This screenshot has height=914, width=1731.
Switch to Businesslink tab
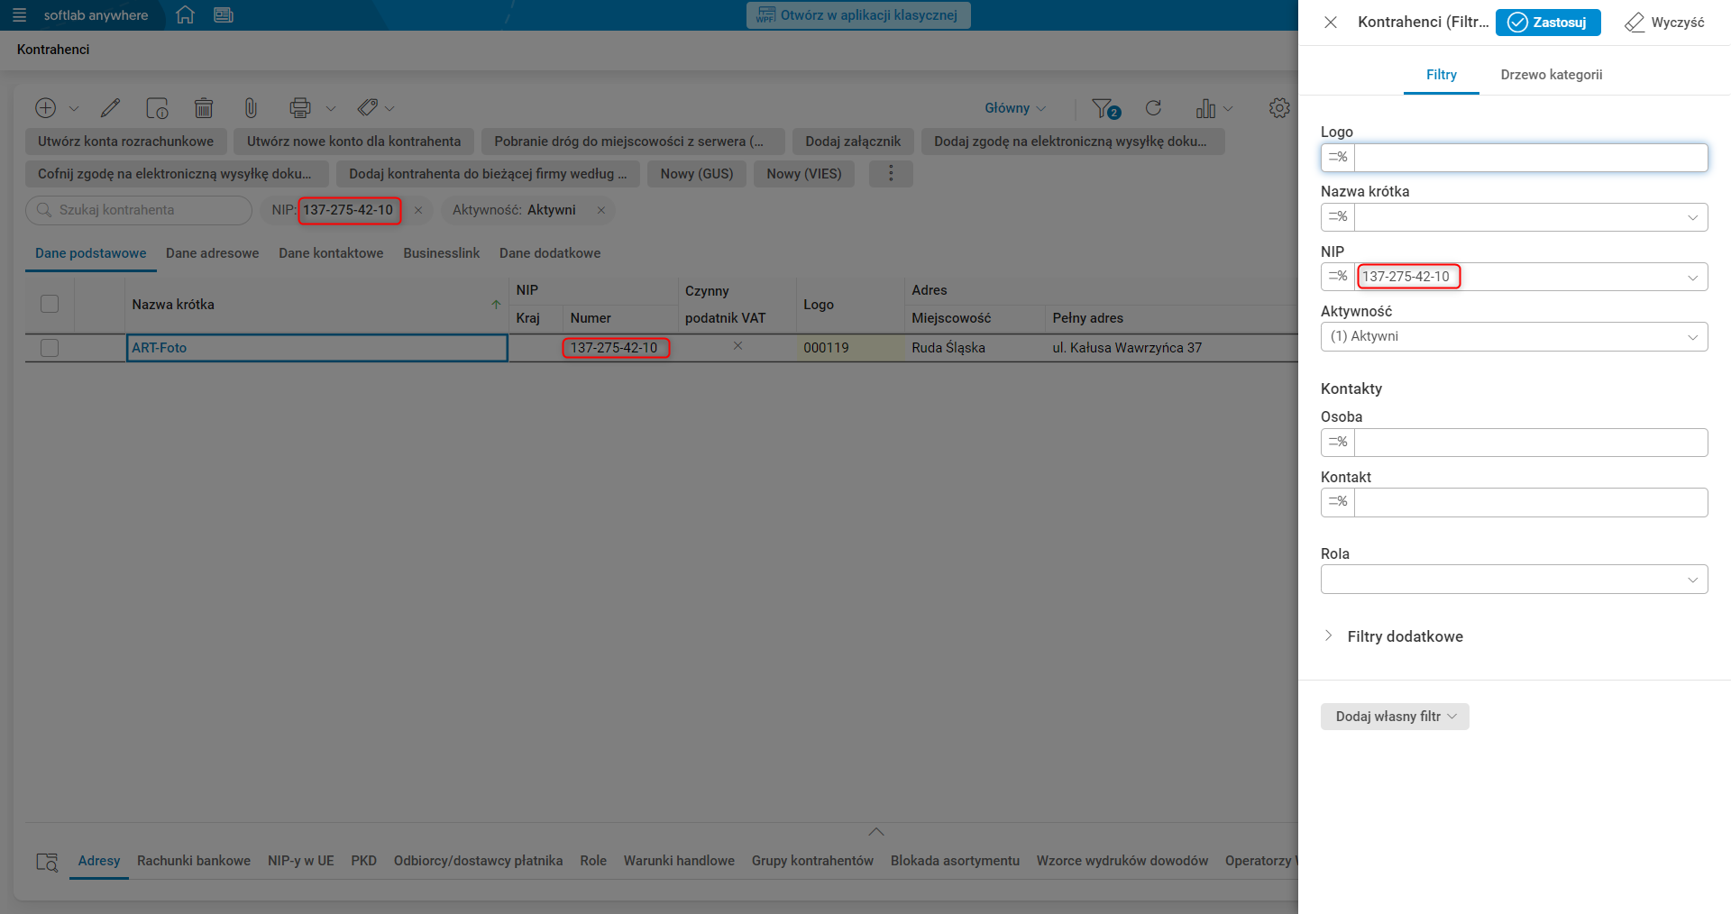(x=442, y=253)
